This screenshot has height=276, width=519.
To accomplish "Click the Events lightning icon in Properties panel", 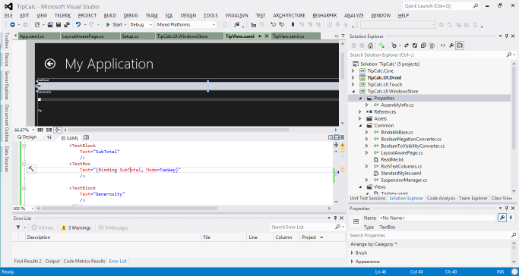I will click(x=511, y=218).
